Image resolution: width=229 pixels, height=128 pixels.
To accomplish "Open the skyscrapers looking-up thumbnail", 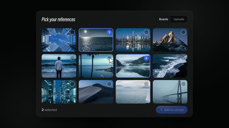I will click(59, 40).
